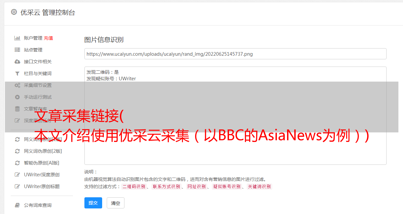Click the server icon for 站点管理
Viewport: 403px width, 214px height.
point(17,50)
